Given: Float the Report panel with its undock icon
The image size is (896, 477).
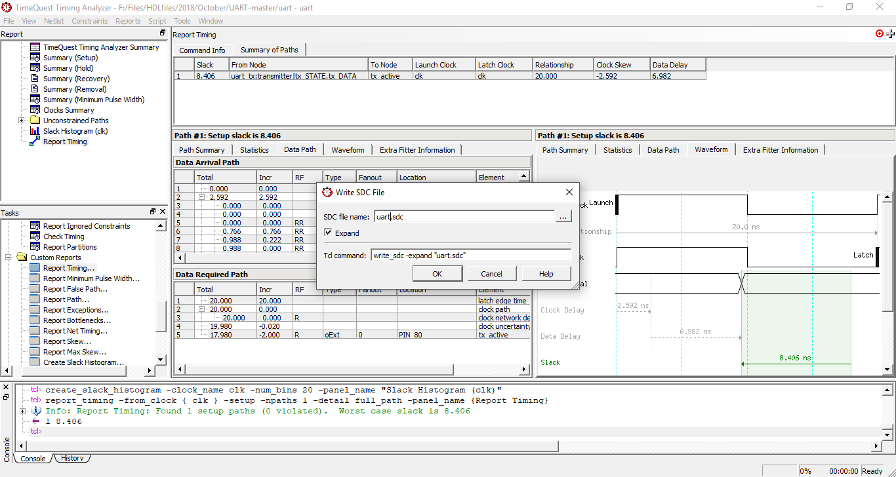Looking at the screenshot, I should coord(163,33).
